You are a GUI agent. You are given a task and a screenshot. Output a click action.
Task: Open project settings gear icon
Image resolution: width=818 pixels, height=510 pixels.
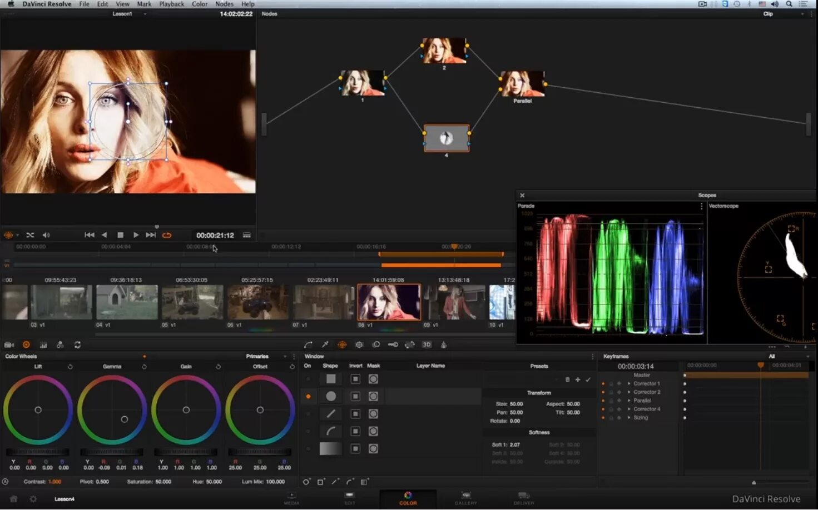pyautogui.click(x=33, y=499)
